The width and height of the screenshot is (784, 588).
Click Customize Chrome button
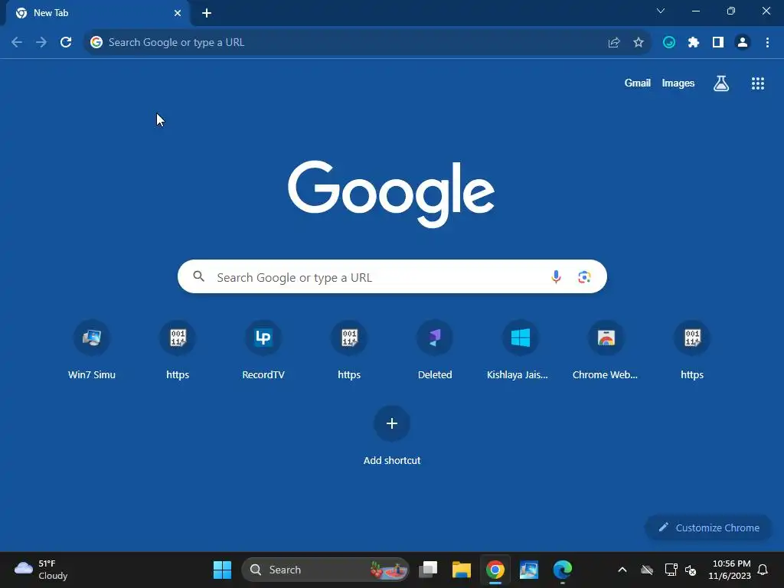pos(708,528)
